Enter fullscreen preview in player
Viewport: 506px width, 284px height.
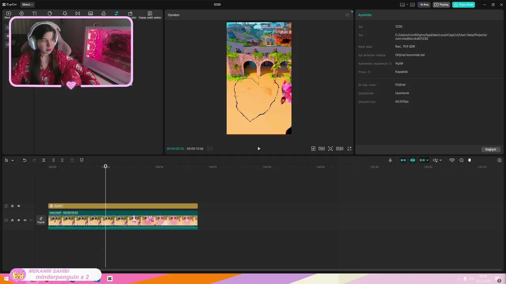(x=349, y=149)
